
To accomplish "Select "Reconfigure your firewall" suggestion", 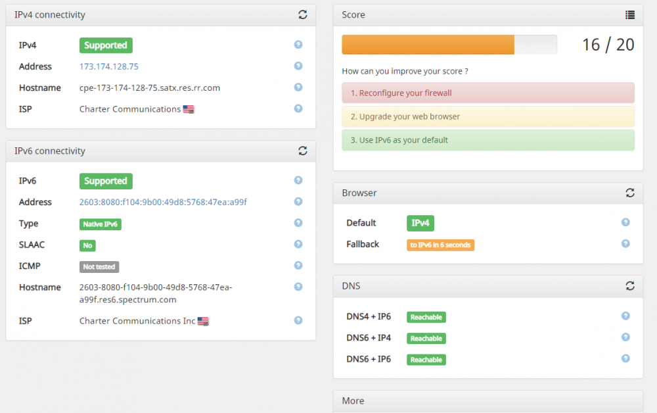I will 487,93.
